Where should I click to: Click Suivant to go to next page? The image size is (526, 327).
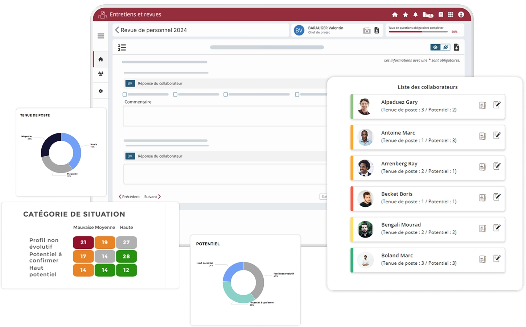click(152, 196)
